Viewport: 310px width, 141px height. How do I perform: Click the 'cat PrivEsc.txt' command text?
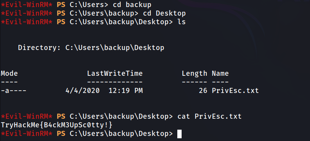pyautogui.click(x=209, y=116)
